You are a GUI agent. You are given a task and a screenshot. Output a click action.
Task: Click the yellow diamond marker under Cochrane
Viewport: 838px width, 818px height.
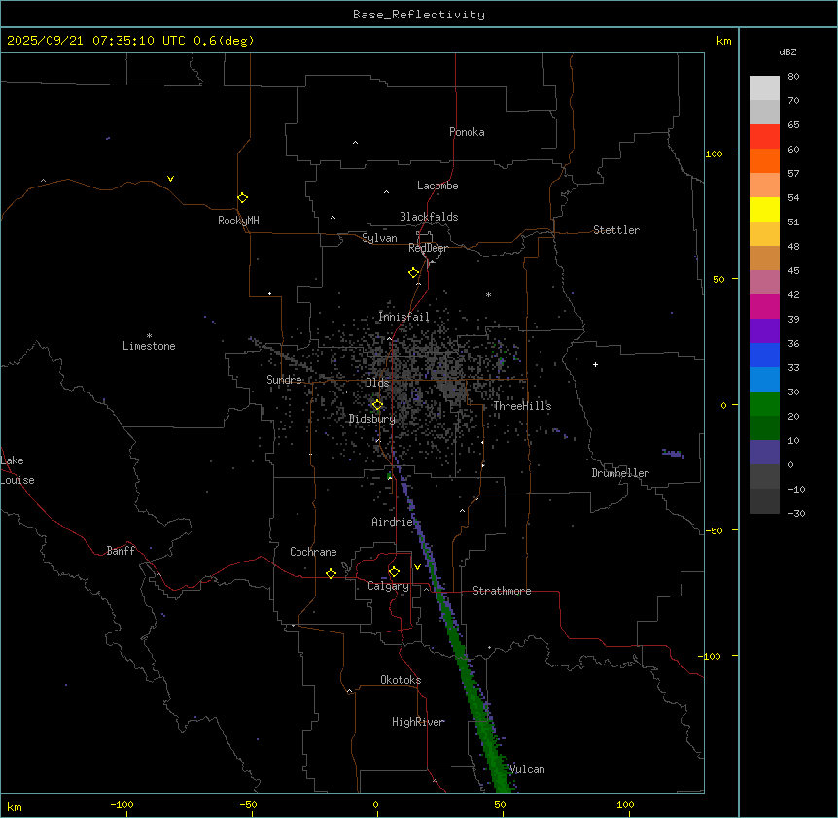click(x=331, y=573)
